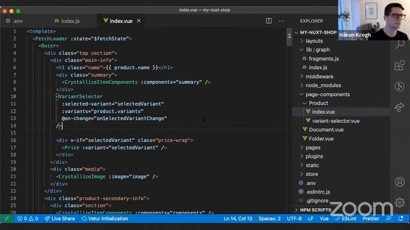Open notifications bell in status bar
This screenshot has width=410, height=230.
(400, 218)
